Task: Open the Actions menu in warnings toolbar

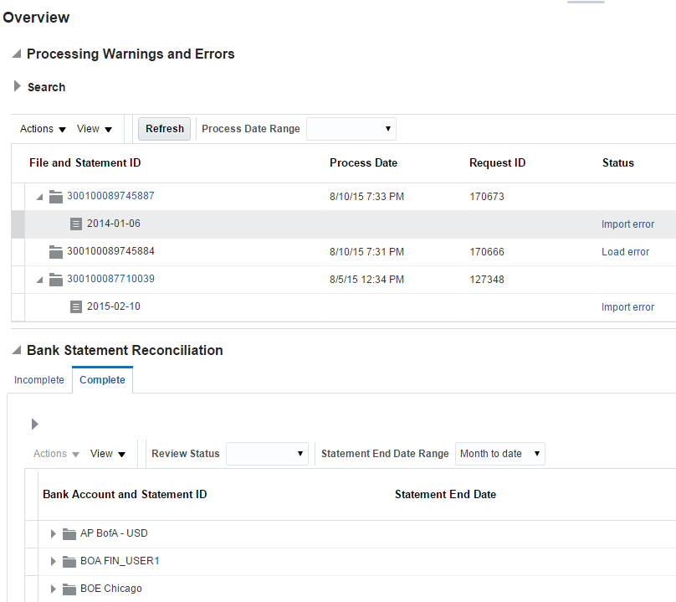Action: (43, 129)
